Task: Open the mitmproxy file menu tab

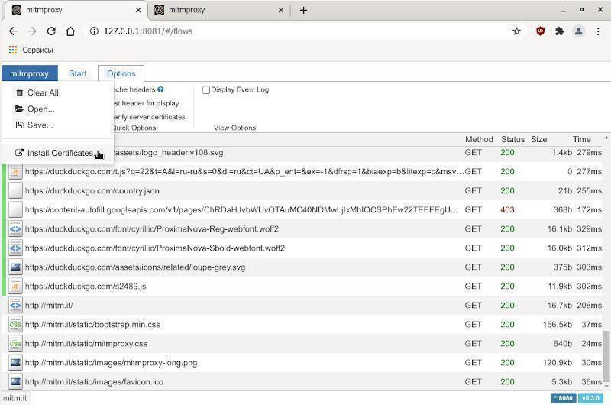Action: [x=30, y=73]
